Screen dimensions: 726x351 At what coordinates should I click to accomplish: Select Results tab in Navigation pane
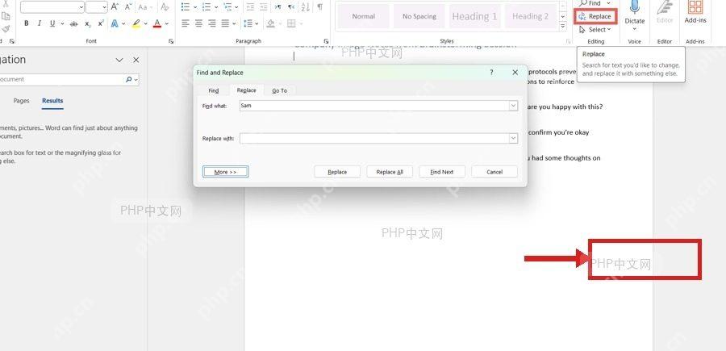coord(52,101)
